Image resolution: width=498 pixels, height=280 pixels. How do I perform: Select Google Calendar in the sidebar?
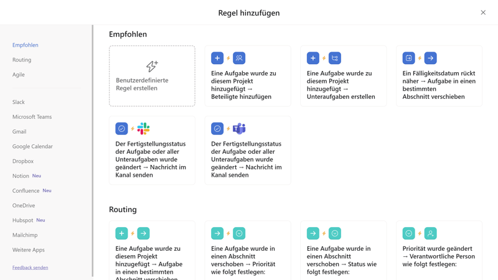[32, 146]
